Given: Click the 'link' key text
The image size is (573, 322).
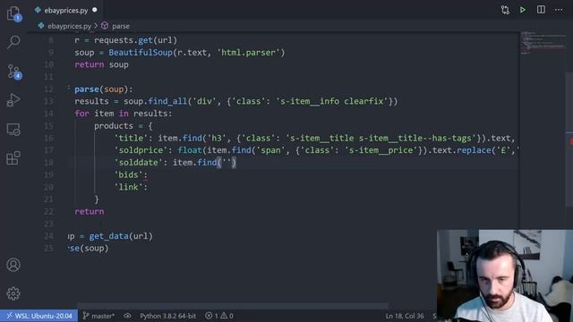Looking at the screenshot, I should (x=128, y=187).
